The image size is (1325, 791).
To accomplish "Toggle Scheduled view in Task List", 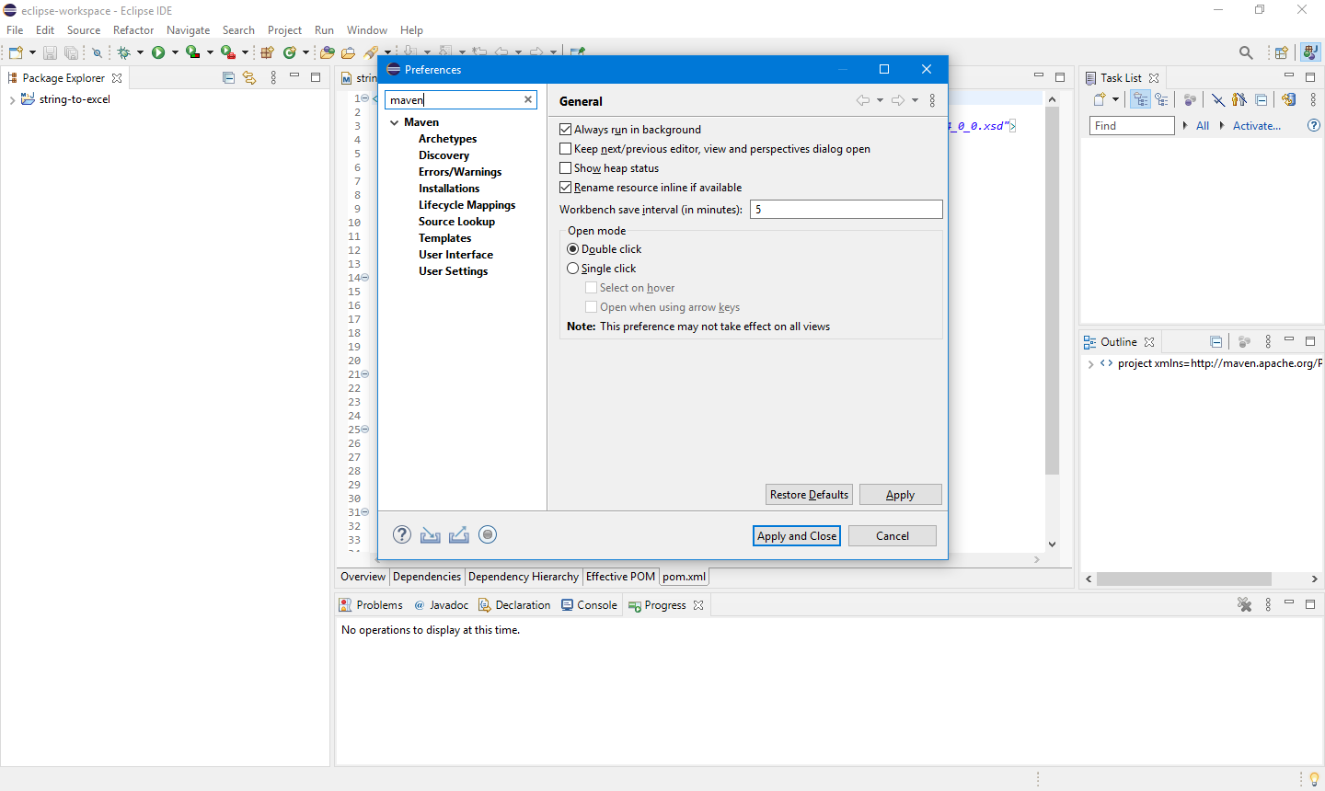I will [1161, 99].
